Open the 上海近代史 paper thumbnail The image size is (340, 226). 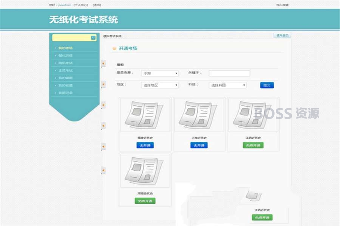point(199,115)
